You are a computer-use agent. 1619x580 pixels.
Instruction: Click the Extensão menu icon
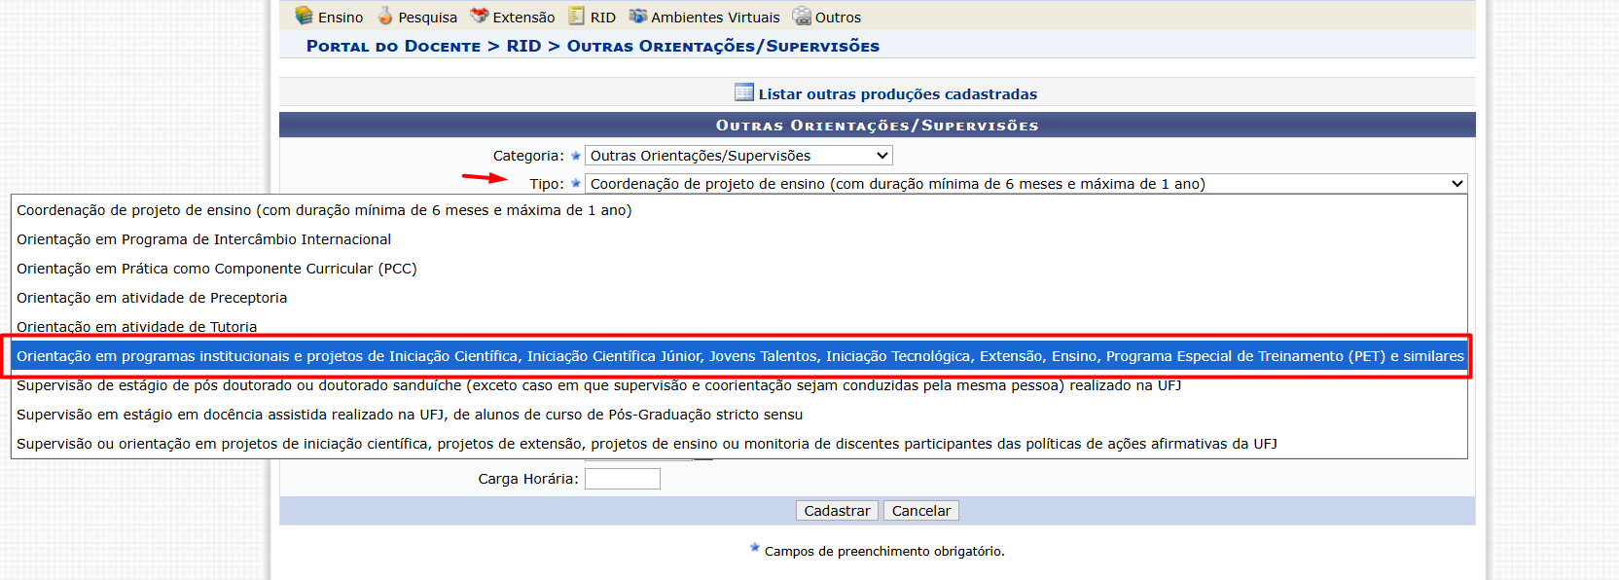click(x=480, y=16)
